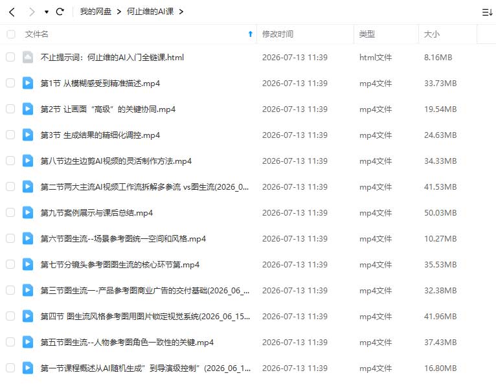Screen dimensions: 496x384
Task: Open the sort order menu icon
Action: [x=487, y=12]
